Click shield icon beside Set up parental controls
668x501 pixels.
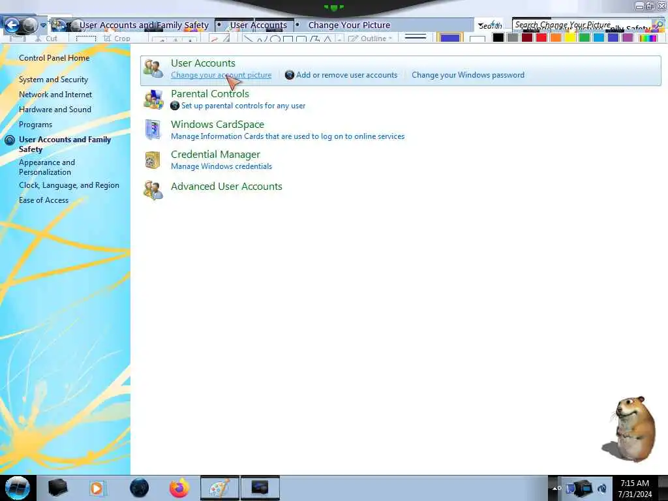tap(175, 106)
